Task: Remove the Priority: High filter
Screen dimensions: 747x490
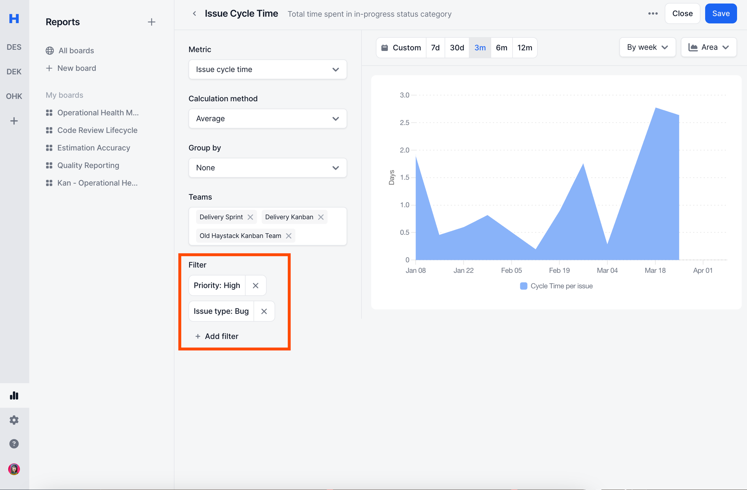Action: pyautogui.click(x=255, y=285)
